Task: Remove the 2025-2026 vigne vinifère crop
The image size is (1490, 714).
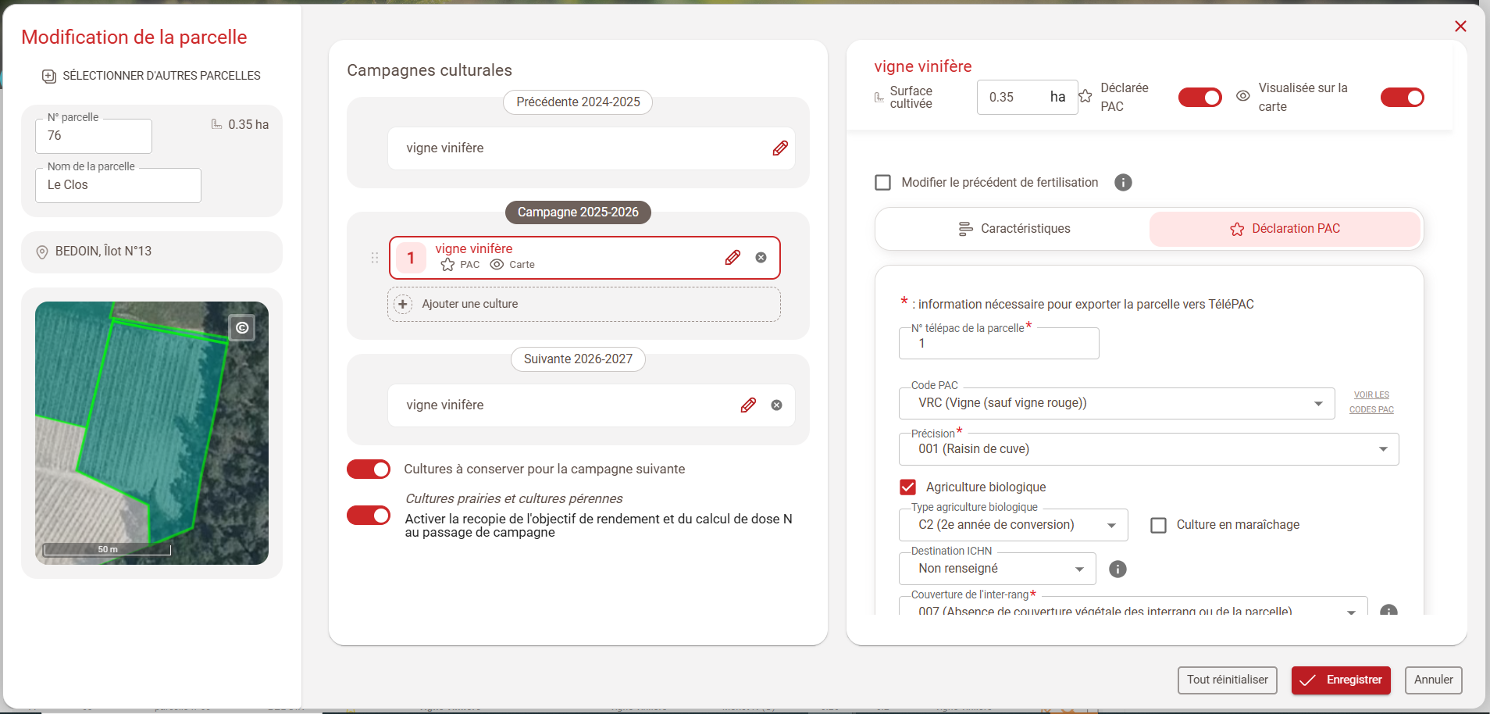Action: (x=761, y=258)
